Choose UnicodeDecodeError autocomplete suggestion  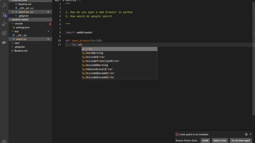tap(120, 73)
